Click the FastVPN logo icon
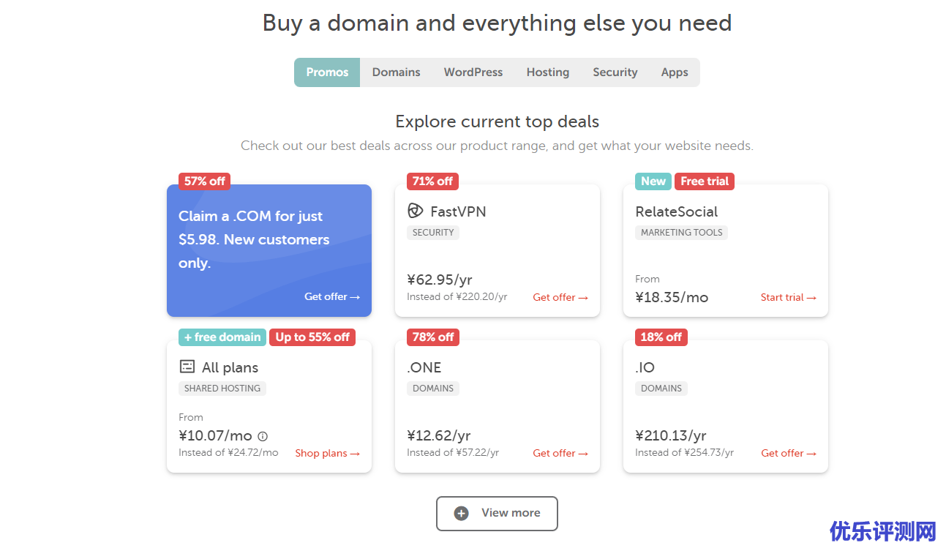Screen dimensions: 946x551 pyautogui.click(x=415, y=211)
